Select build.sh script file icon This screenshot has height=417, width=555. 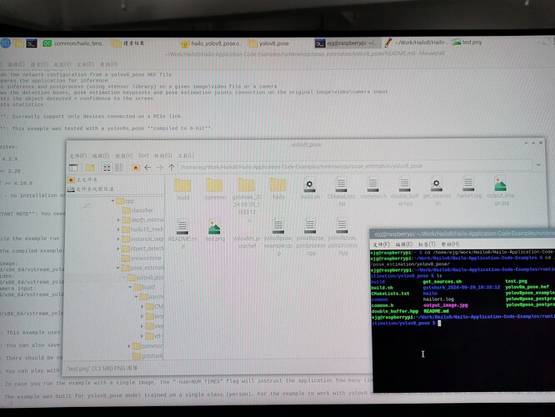[x=310, y=185]
